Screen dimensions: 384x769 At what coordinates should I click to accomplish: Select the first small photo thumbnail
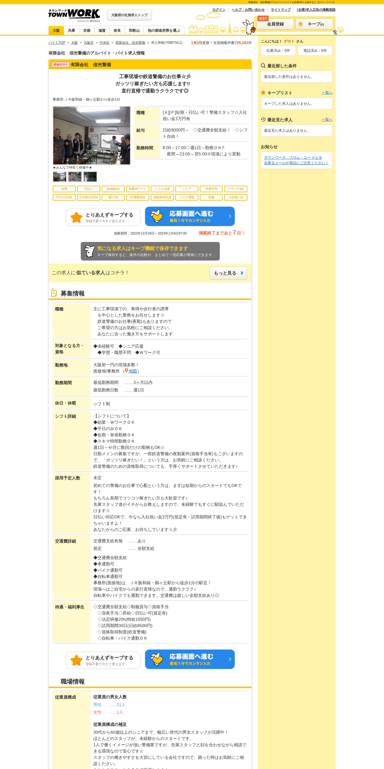[x=60, y=177]
